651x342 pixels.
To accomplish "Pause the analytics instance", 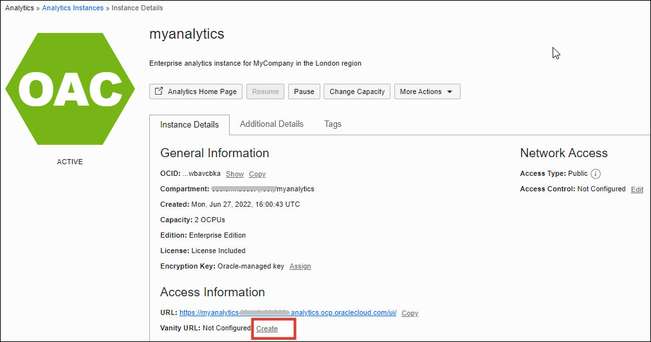I will pyautogui.click(x=304, y=91).
